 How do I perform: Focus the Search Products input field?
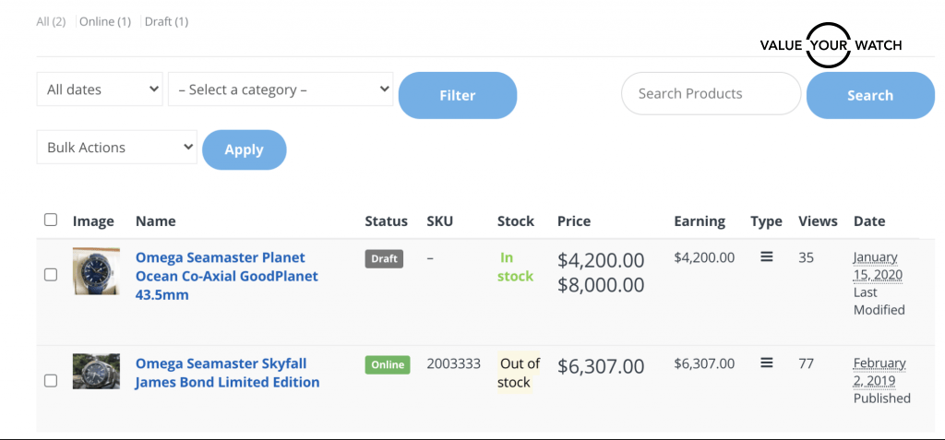coord(711,93)
